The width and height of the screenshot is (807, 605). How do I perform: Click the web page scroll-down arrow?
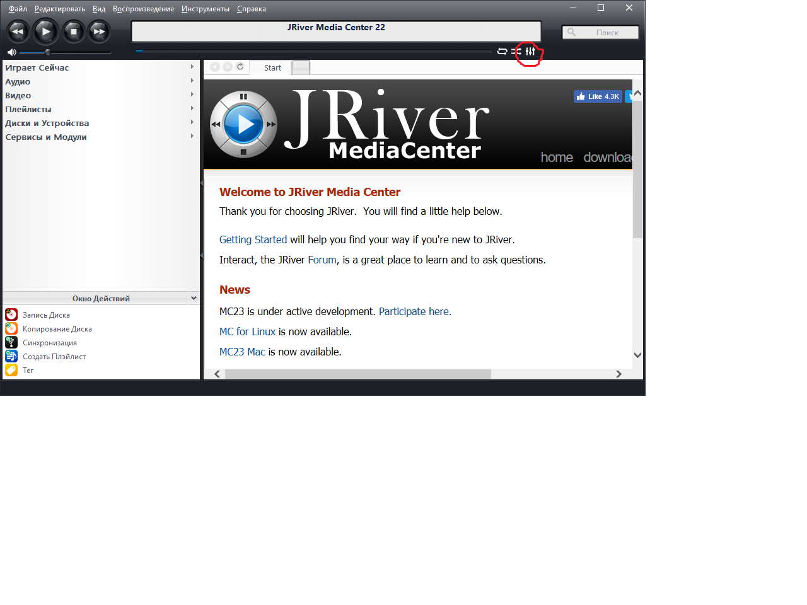tap(637, 355)
